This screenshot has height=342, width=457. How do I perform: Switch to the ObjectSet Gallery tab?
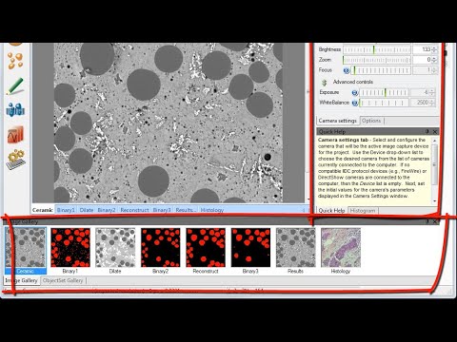click(x=63, y=280)
